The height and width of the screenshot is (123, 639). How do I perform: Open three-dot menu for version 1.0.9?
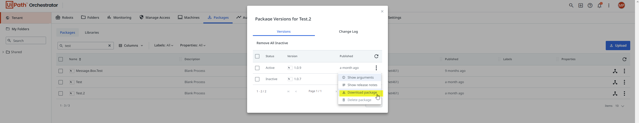(376, 68)
